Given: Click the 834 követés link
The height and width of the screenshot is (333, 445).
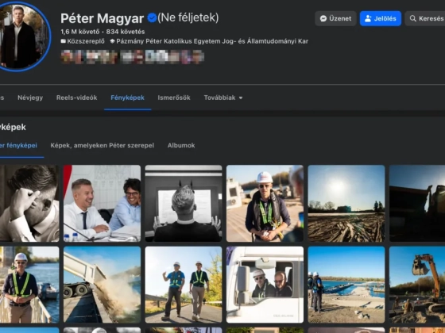Looking at the screenshot, I should click(126, 32).
